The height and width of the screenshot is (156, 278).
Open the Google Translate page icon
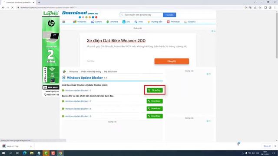(x=250, y=8)
